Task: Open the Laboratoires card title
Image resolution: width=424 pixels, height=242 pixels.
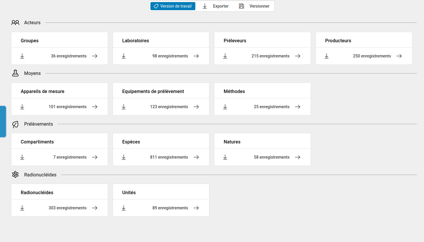Action: tap(135, 41)
